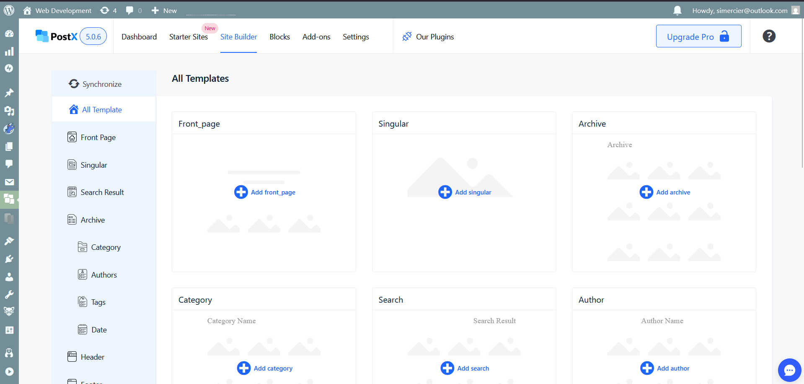The height and width of the screenshot is (384, 804).
Task: Open the Authors template section
Action: [104, 275]
